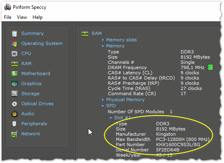This screenshot has height=163, width=224.
Task: Select the Week/year label
Action: click(x=128, y=155)
